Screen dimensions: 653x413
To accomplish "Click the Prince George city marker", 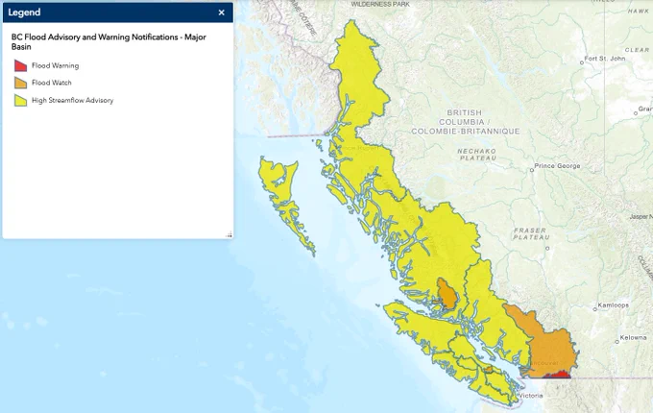I will (x=532, y=170).
